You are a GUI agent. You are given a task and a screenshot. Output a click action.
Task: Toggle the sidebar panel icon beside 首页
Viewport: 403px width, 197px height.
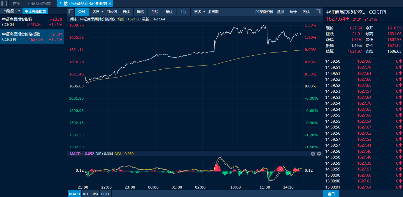click(4, 3)
